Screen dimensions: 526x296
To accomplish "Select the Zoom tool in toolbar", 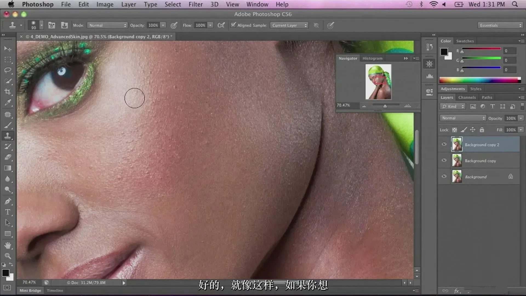I will click(x=8, y=256).
